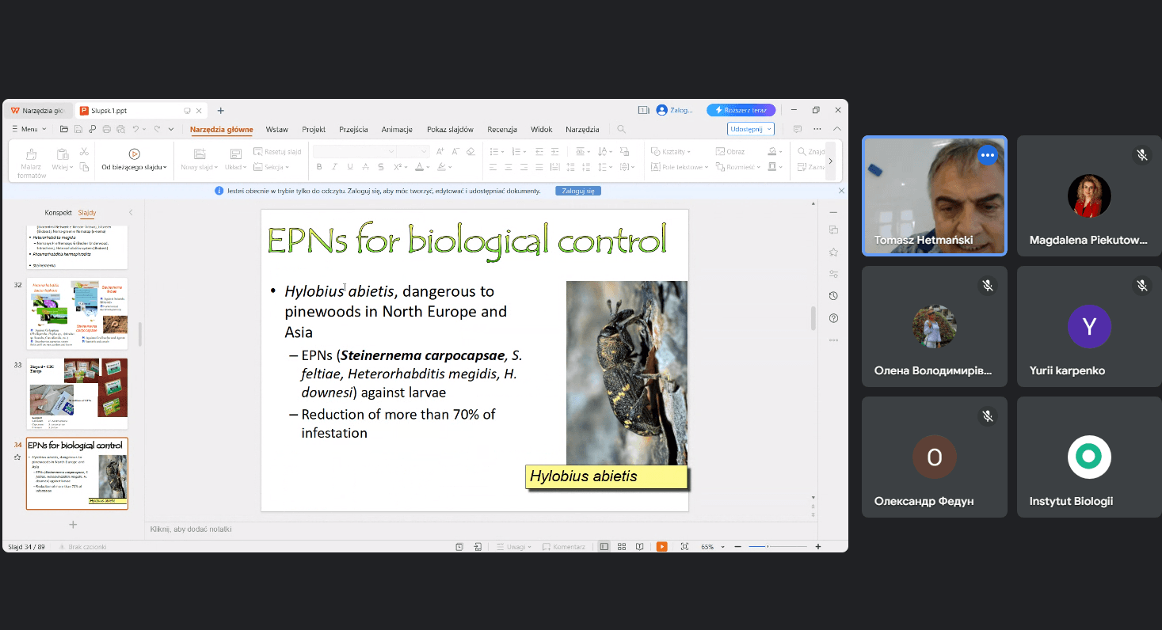Viewport: 1162px width, 630px height.
Task: Open history clock icon in right sidebar
Action: 833,296
